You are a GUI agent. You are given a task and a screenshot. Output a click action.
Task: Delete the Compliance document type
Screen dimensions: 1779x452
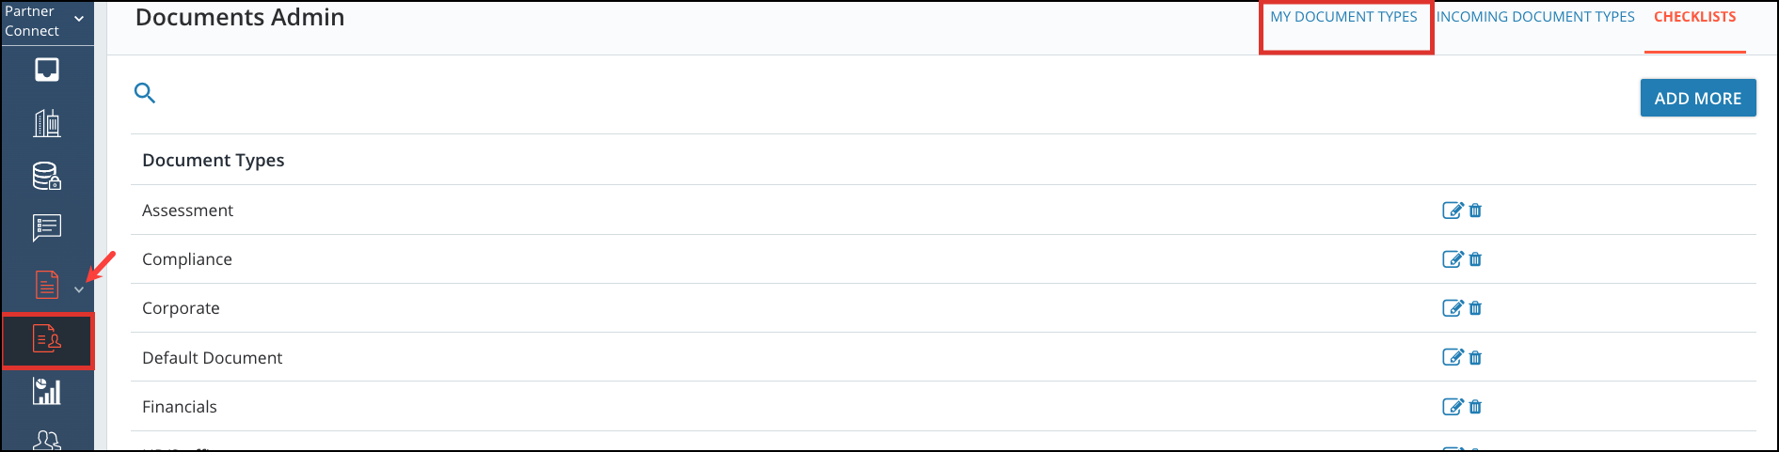coord(1475,259)
